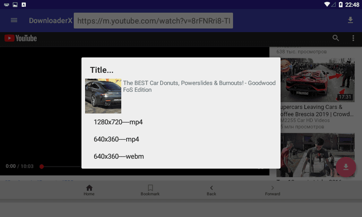Click the 0:00 / 10:03 time display

(x=19, y=166)
